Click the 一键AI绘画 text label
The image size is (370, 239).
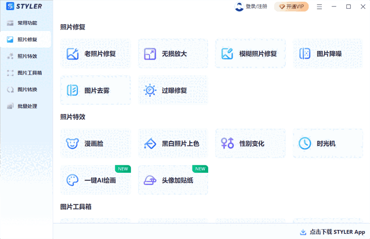click(x=100, y=180)
